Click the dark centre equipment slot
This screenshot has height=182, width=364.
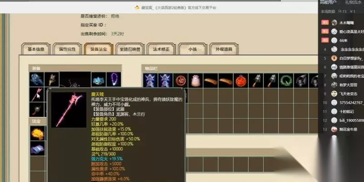click(x=75, y=79)
